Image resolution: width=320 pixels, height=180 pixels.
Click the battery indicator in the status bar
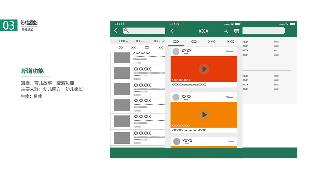(238, 23)
